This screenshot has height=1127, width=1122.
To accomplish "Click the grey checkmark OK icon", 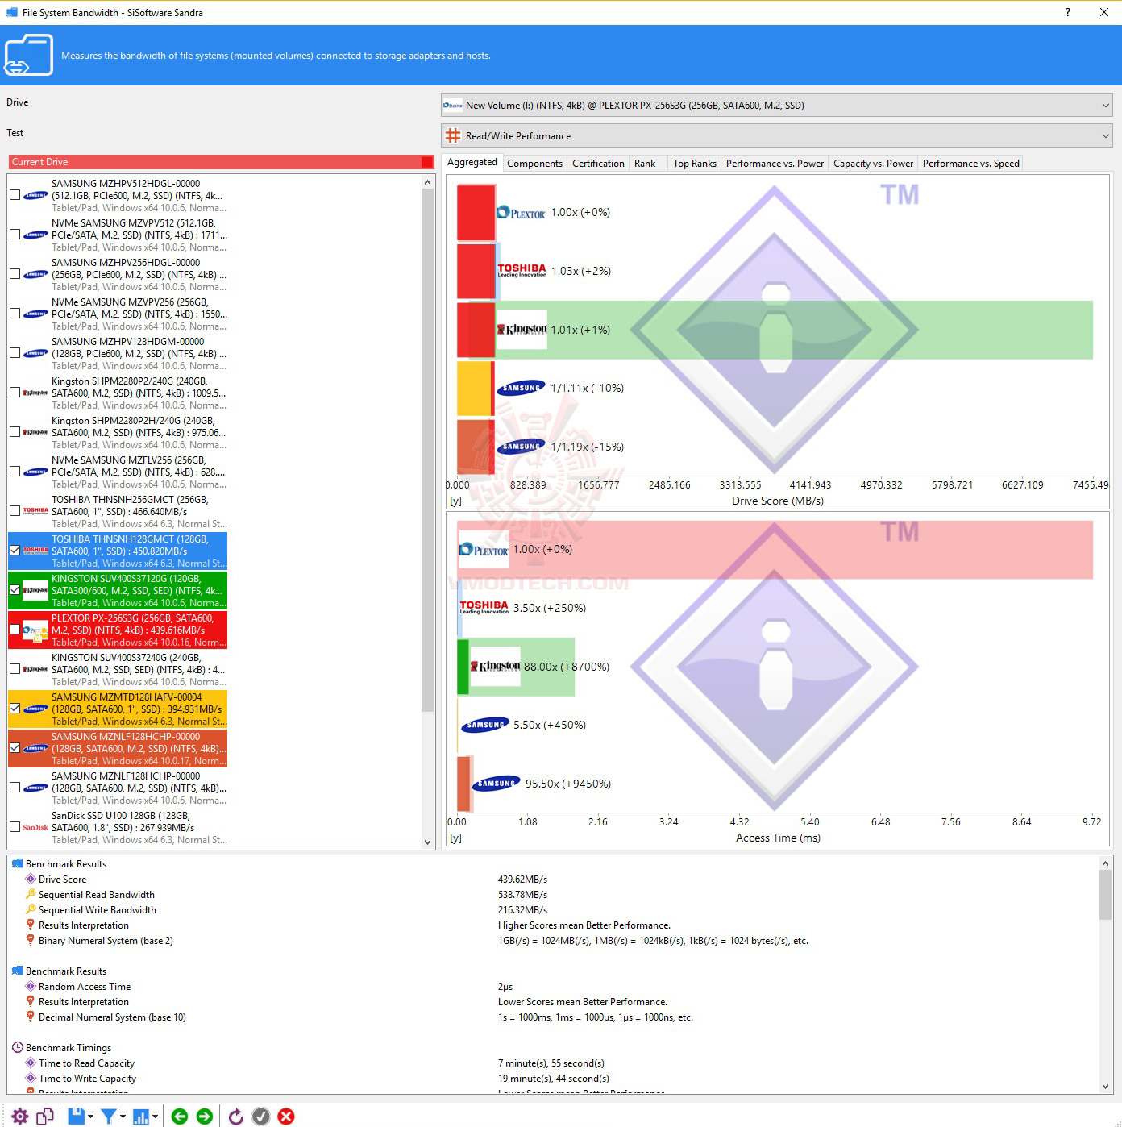I will tap(261, 1116).
